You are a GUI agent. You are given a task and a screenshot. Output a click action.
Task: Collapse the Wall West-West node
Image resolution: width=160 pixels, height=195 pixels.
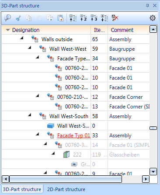pyautogui.click(x=30, y=48)
